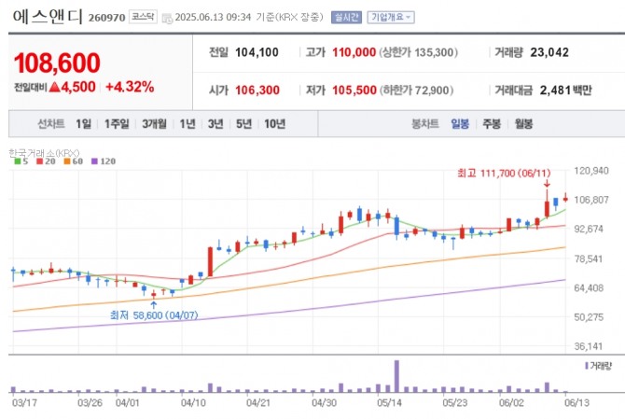Select the 3년 line chart tab
The height and width of the screenshot is (419, 625).
[215, 124]
